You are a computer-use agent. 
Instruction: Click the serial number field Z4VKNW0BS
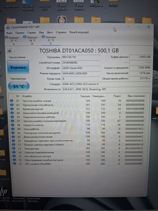click(81, 63)
